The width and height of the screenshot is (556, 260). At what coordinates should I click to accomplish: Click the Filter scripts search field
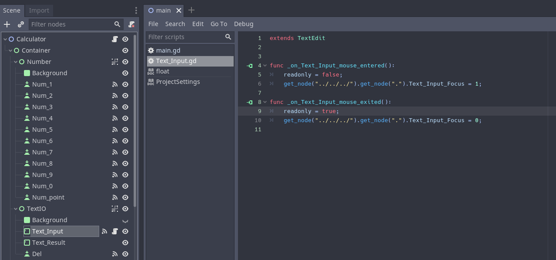tap(185, 37)
